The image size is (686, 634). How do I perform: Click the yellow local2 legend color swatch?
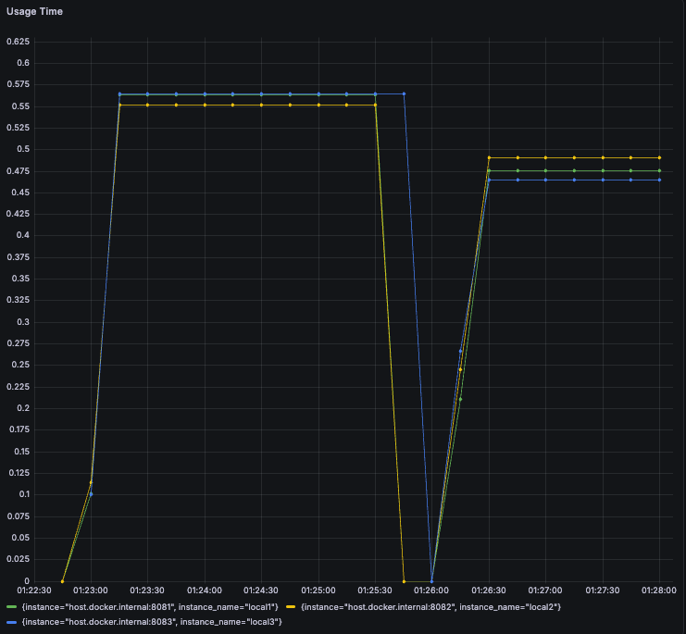click(x=291, y=607)
